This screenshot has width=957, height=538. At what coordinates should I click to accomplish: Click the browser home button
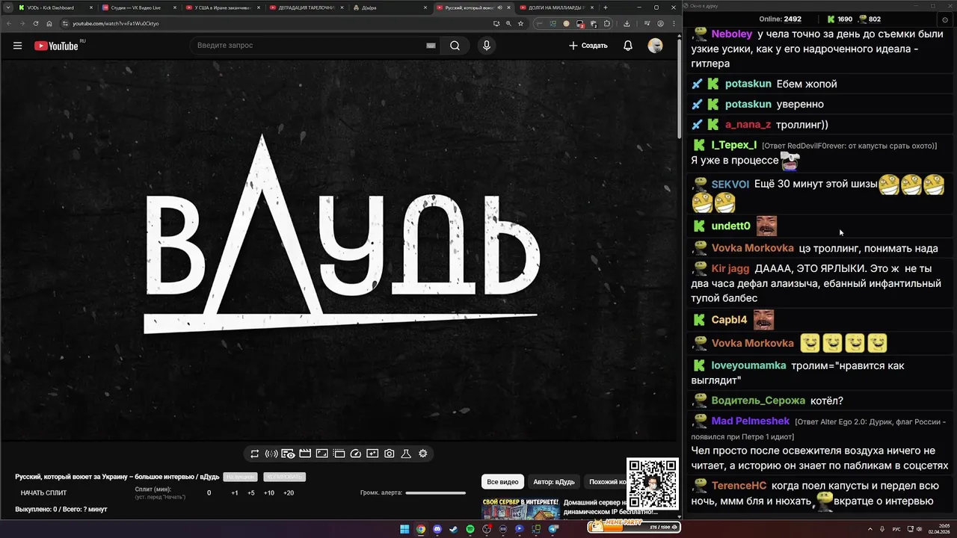[x=49, y=23]
